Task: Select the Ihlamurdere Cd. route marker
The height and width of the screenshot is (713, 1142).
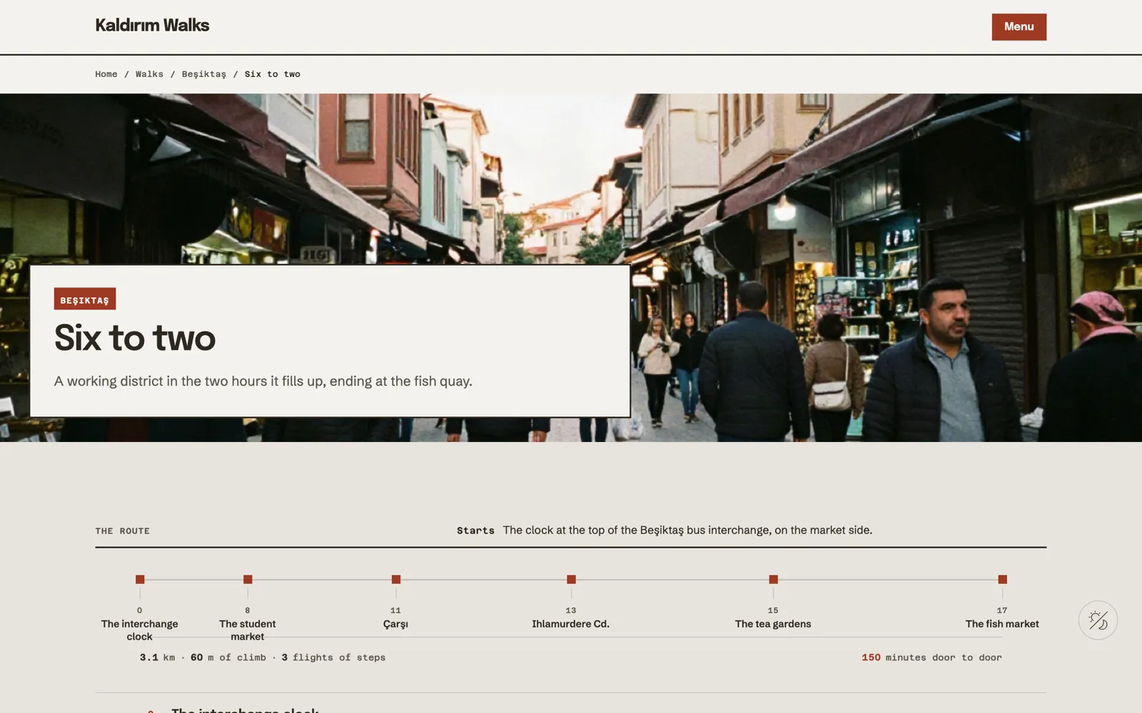Action: click(x=571, y=580)
